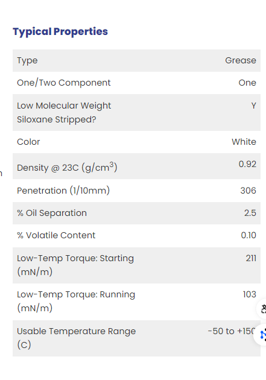
Task: Select the Type row label
Action: [x=27, y=60]
